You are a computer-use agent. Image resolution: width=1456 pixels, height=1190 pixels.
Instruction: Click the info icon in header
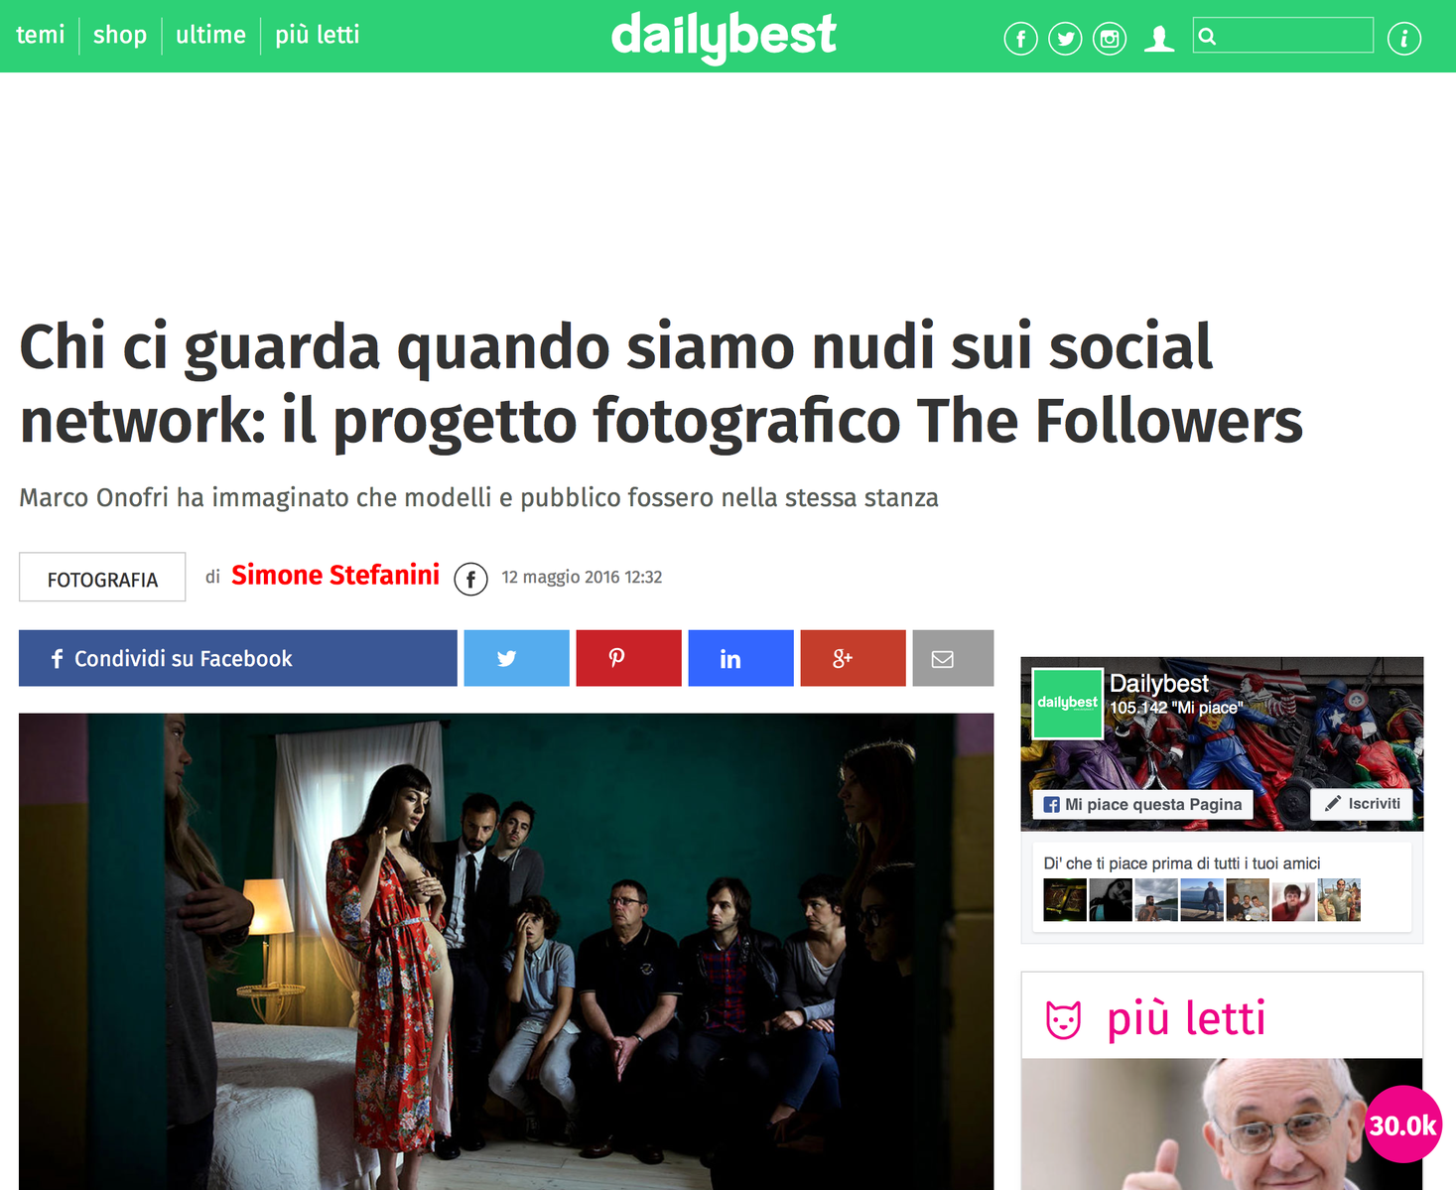click(x=1403, y=39)
